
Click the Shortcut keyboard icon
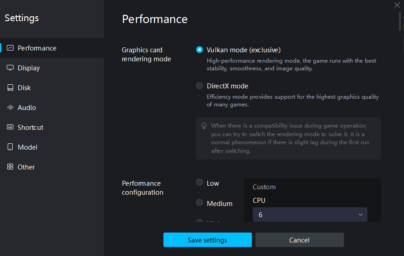click(x=10, y=128)
